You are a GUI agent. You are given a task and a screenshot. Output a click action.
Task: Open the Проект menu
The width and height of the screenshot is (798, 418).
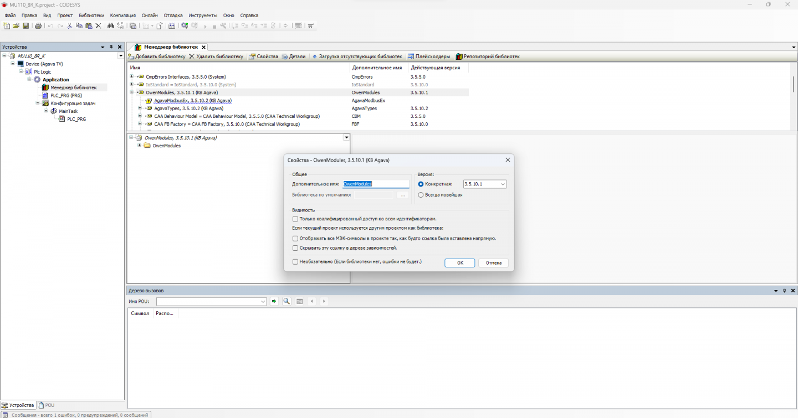(x=65, y=16)
